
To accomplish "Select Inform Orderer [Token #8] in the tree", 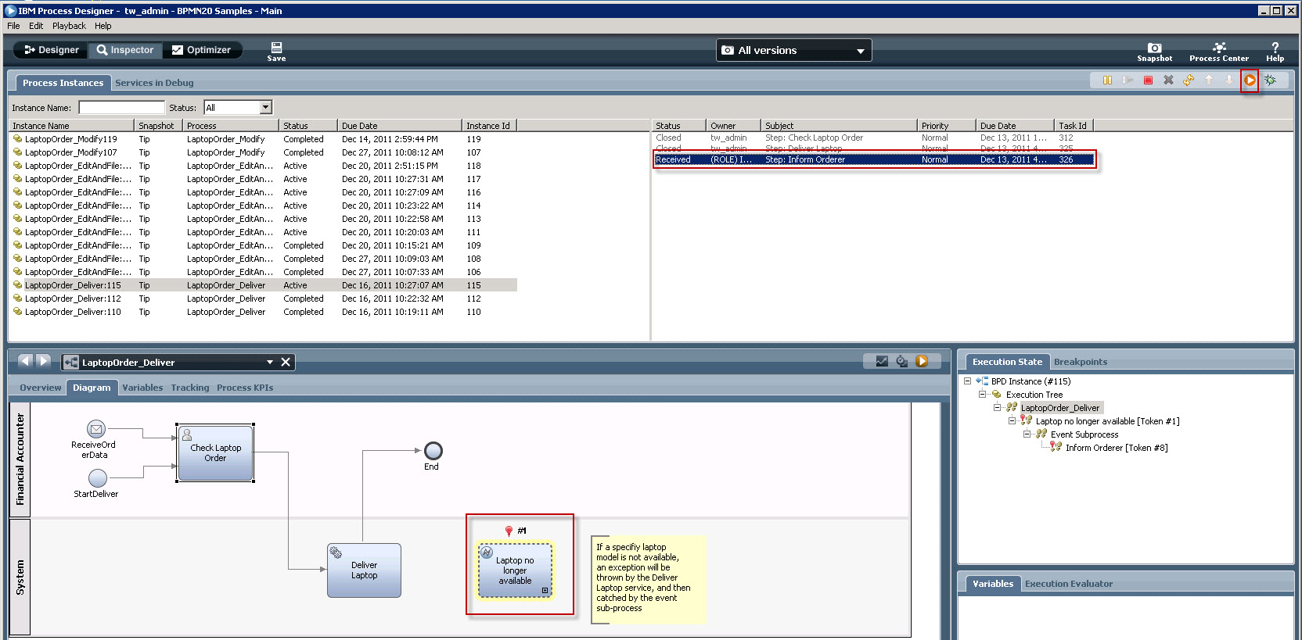I will (x=1116, y=448).
